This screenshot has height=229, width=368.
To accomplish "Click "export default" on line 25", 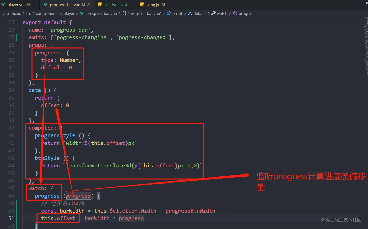I will click(44, 22).
